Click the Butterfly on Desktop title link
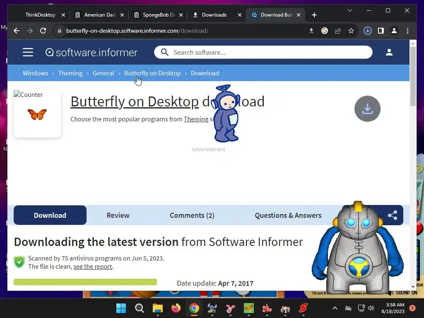Image resolution: width=424 pixels, height=318 pixels. [x=135, y=102]
